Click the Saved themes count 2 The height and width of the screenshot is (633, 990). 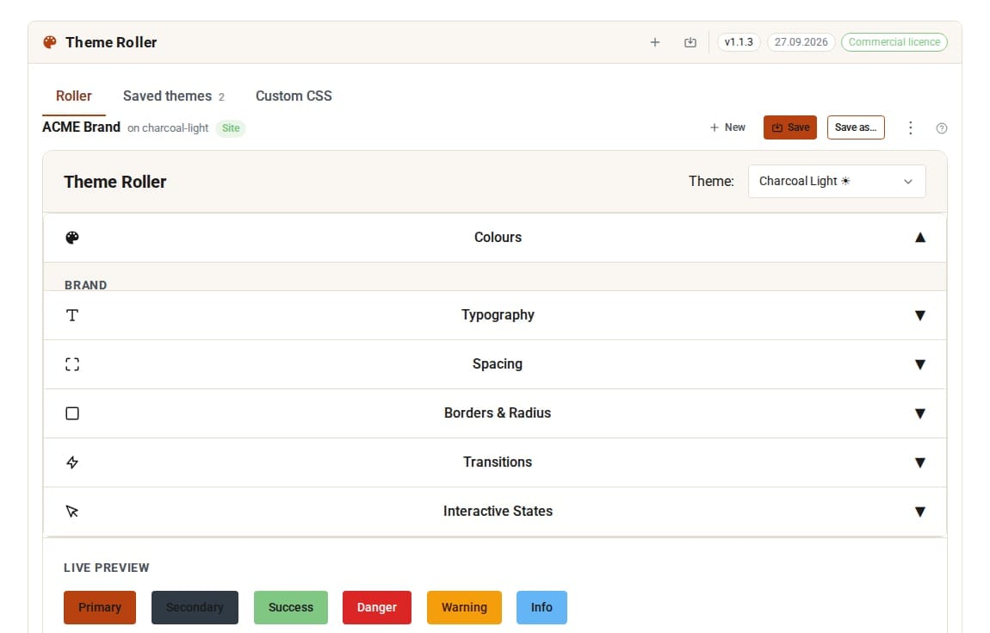pyautogui.click(x=221, y=97)
